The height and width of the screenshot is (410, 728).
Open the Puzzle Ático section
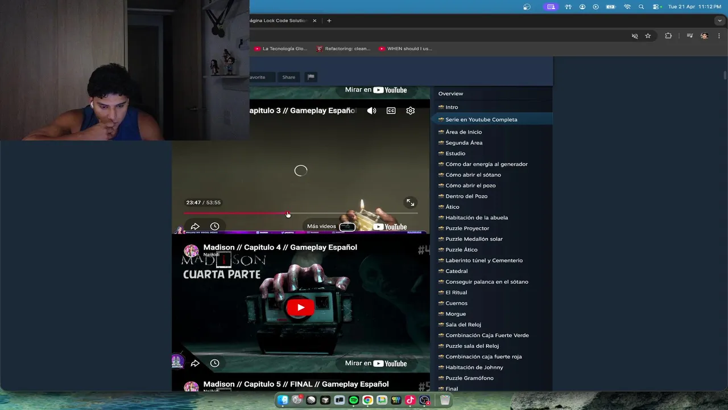click(x=461, y=250)
